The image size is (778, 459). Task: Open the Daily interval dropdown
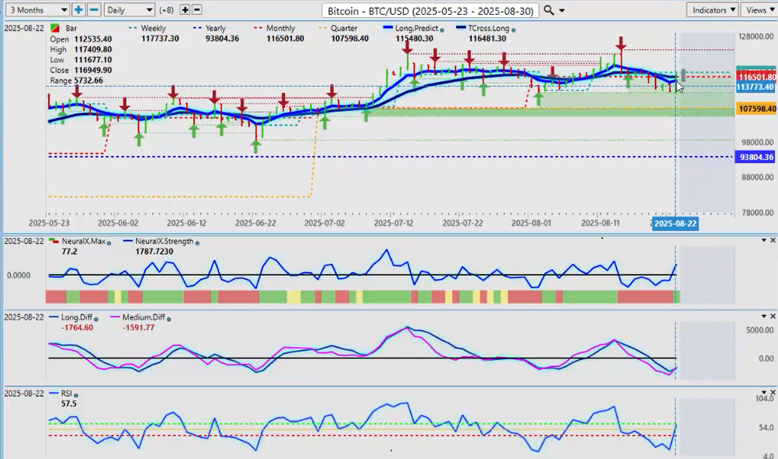pos(129,10)
